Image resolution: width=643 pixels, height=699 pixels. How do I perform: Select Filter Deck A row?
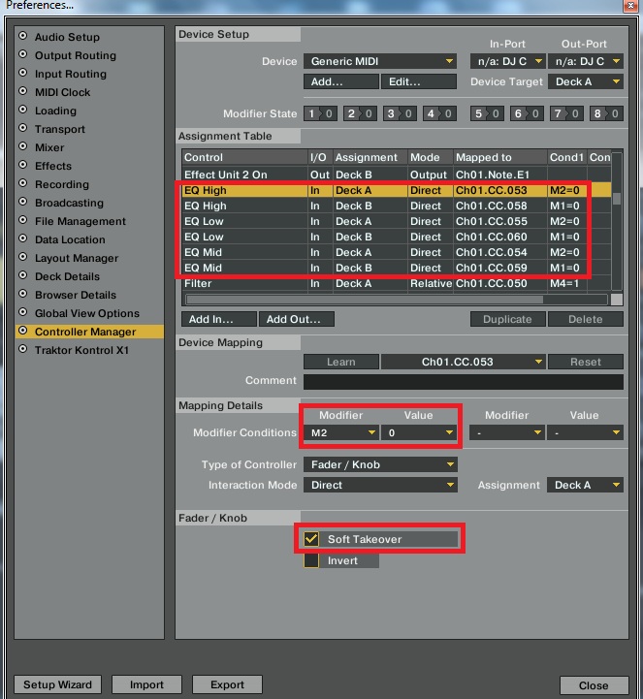(397, 283)
